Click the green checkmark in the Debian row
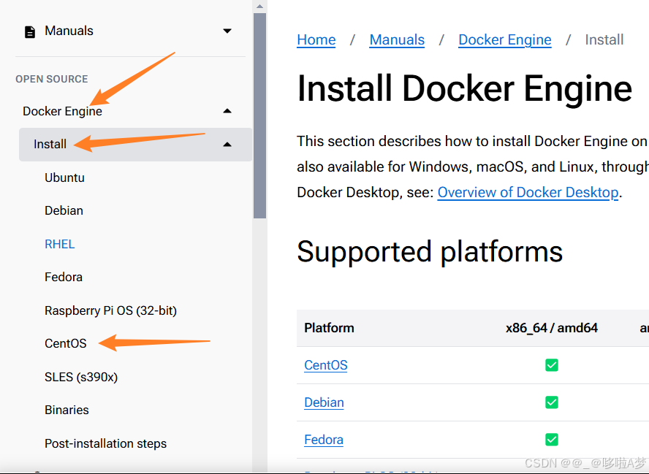The width and height of the screenshot is (649, 474). coord(552,402)
